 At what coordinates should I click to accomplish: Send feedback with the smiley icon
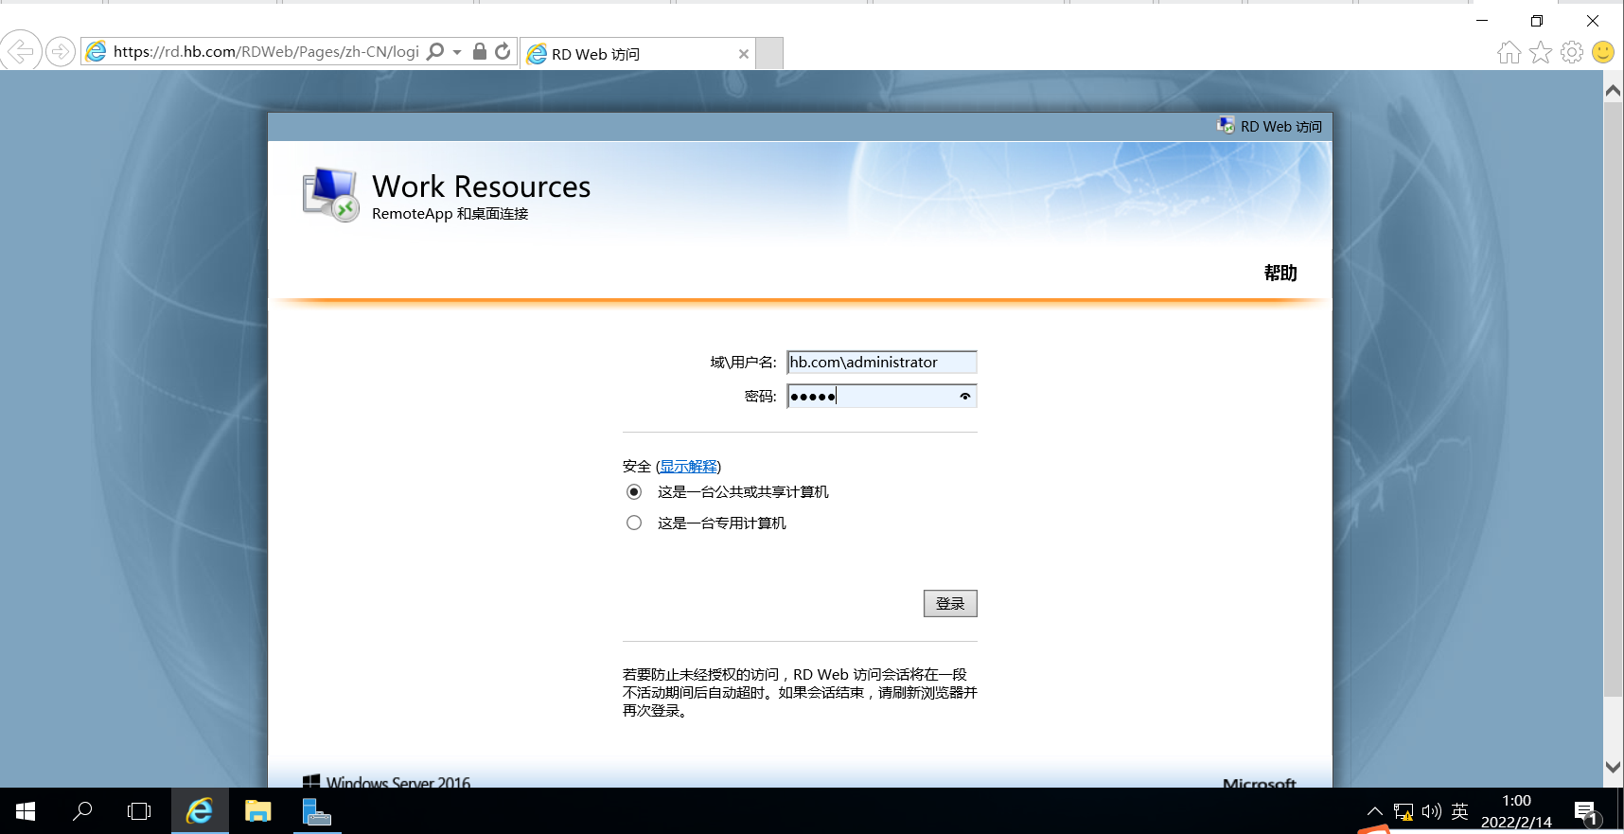[x=1603, y=52]
